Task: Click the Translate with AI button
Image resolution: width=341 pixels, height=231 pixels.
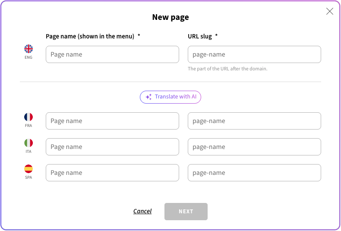Action: (x=170, y=97)
